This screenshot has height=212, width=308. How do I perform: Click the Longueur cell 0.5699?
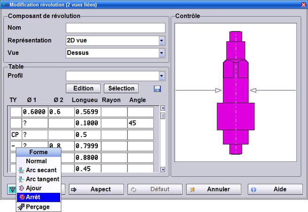pyautogui.click(x=87, y=112)
